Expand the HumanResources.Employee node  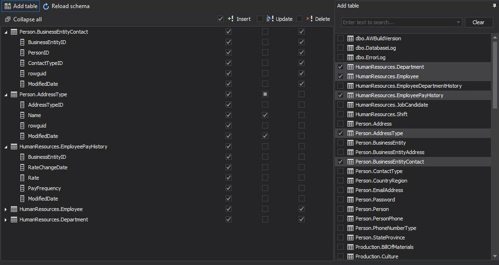click(6, 209)
